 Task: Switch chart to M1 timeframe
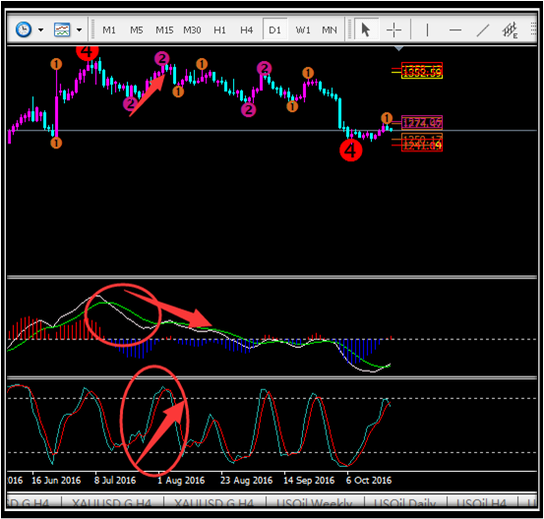pos(109,30)
